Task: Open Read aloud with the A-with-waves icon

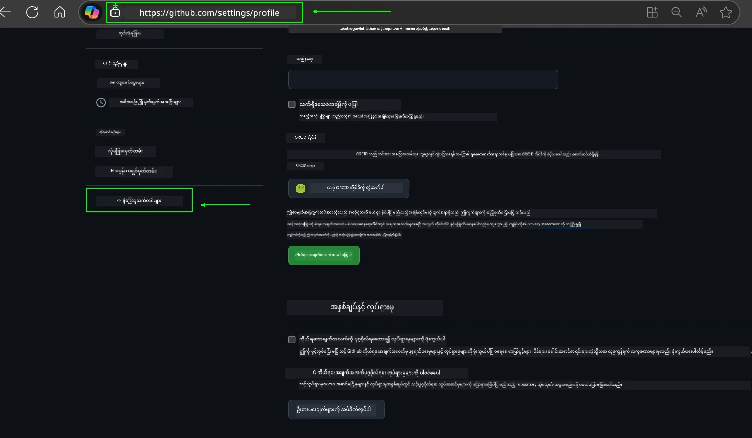Action: 701,12
